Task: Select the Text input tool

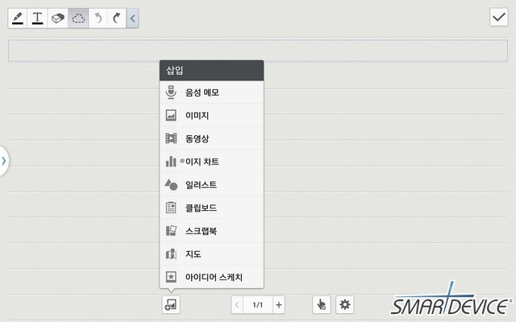Action: point(38,19)
